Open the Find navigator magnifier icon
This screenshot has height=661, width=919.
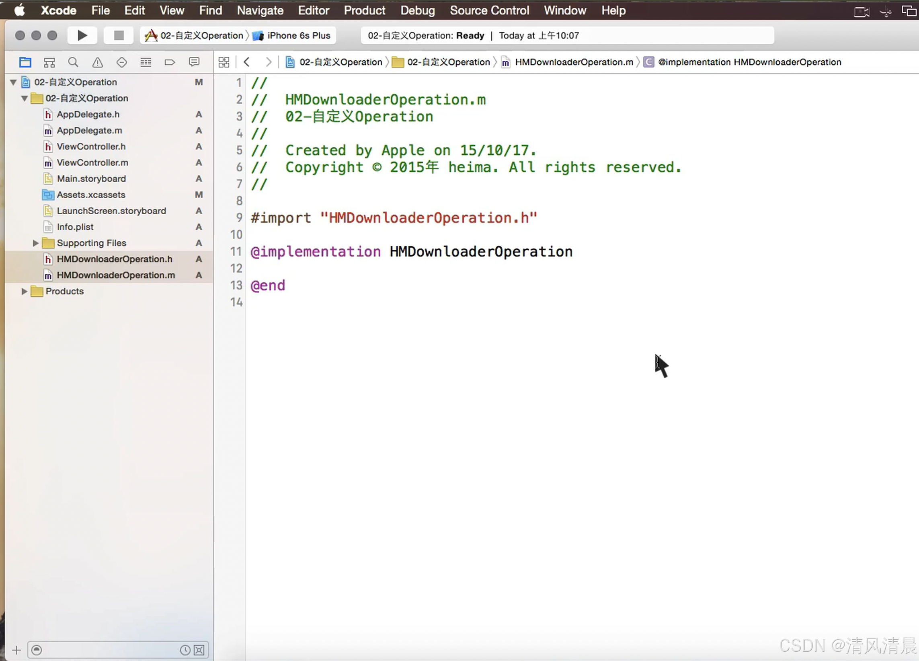[73, 62]
